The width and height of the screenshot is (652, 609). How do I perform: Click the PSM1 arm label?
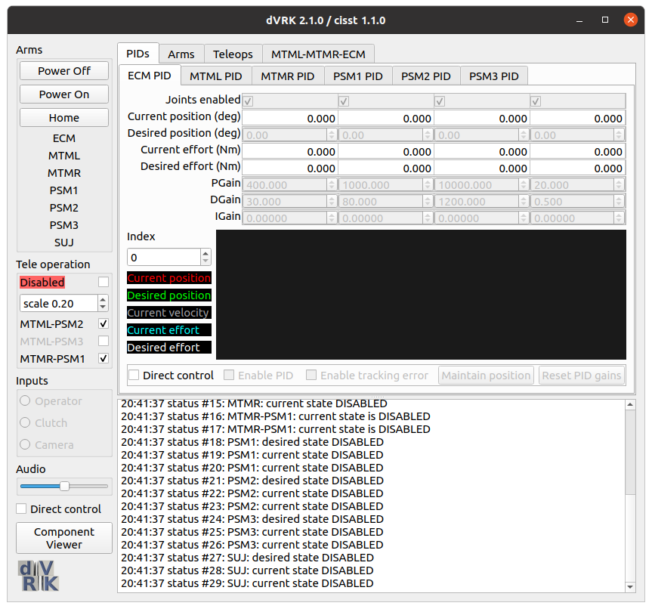64,190
